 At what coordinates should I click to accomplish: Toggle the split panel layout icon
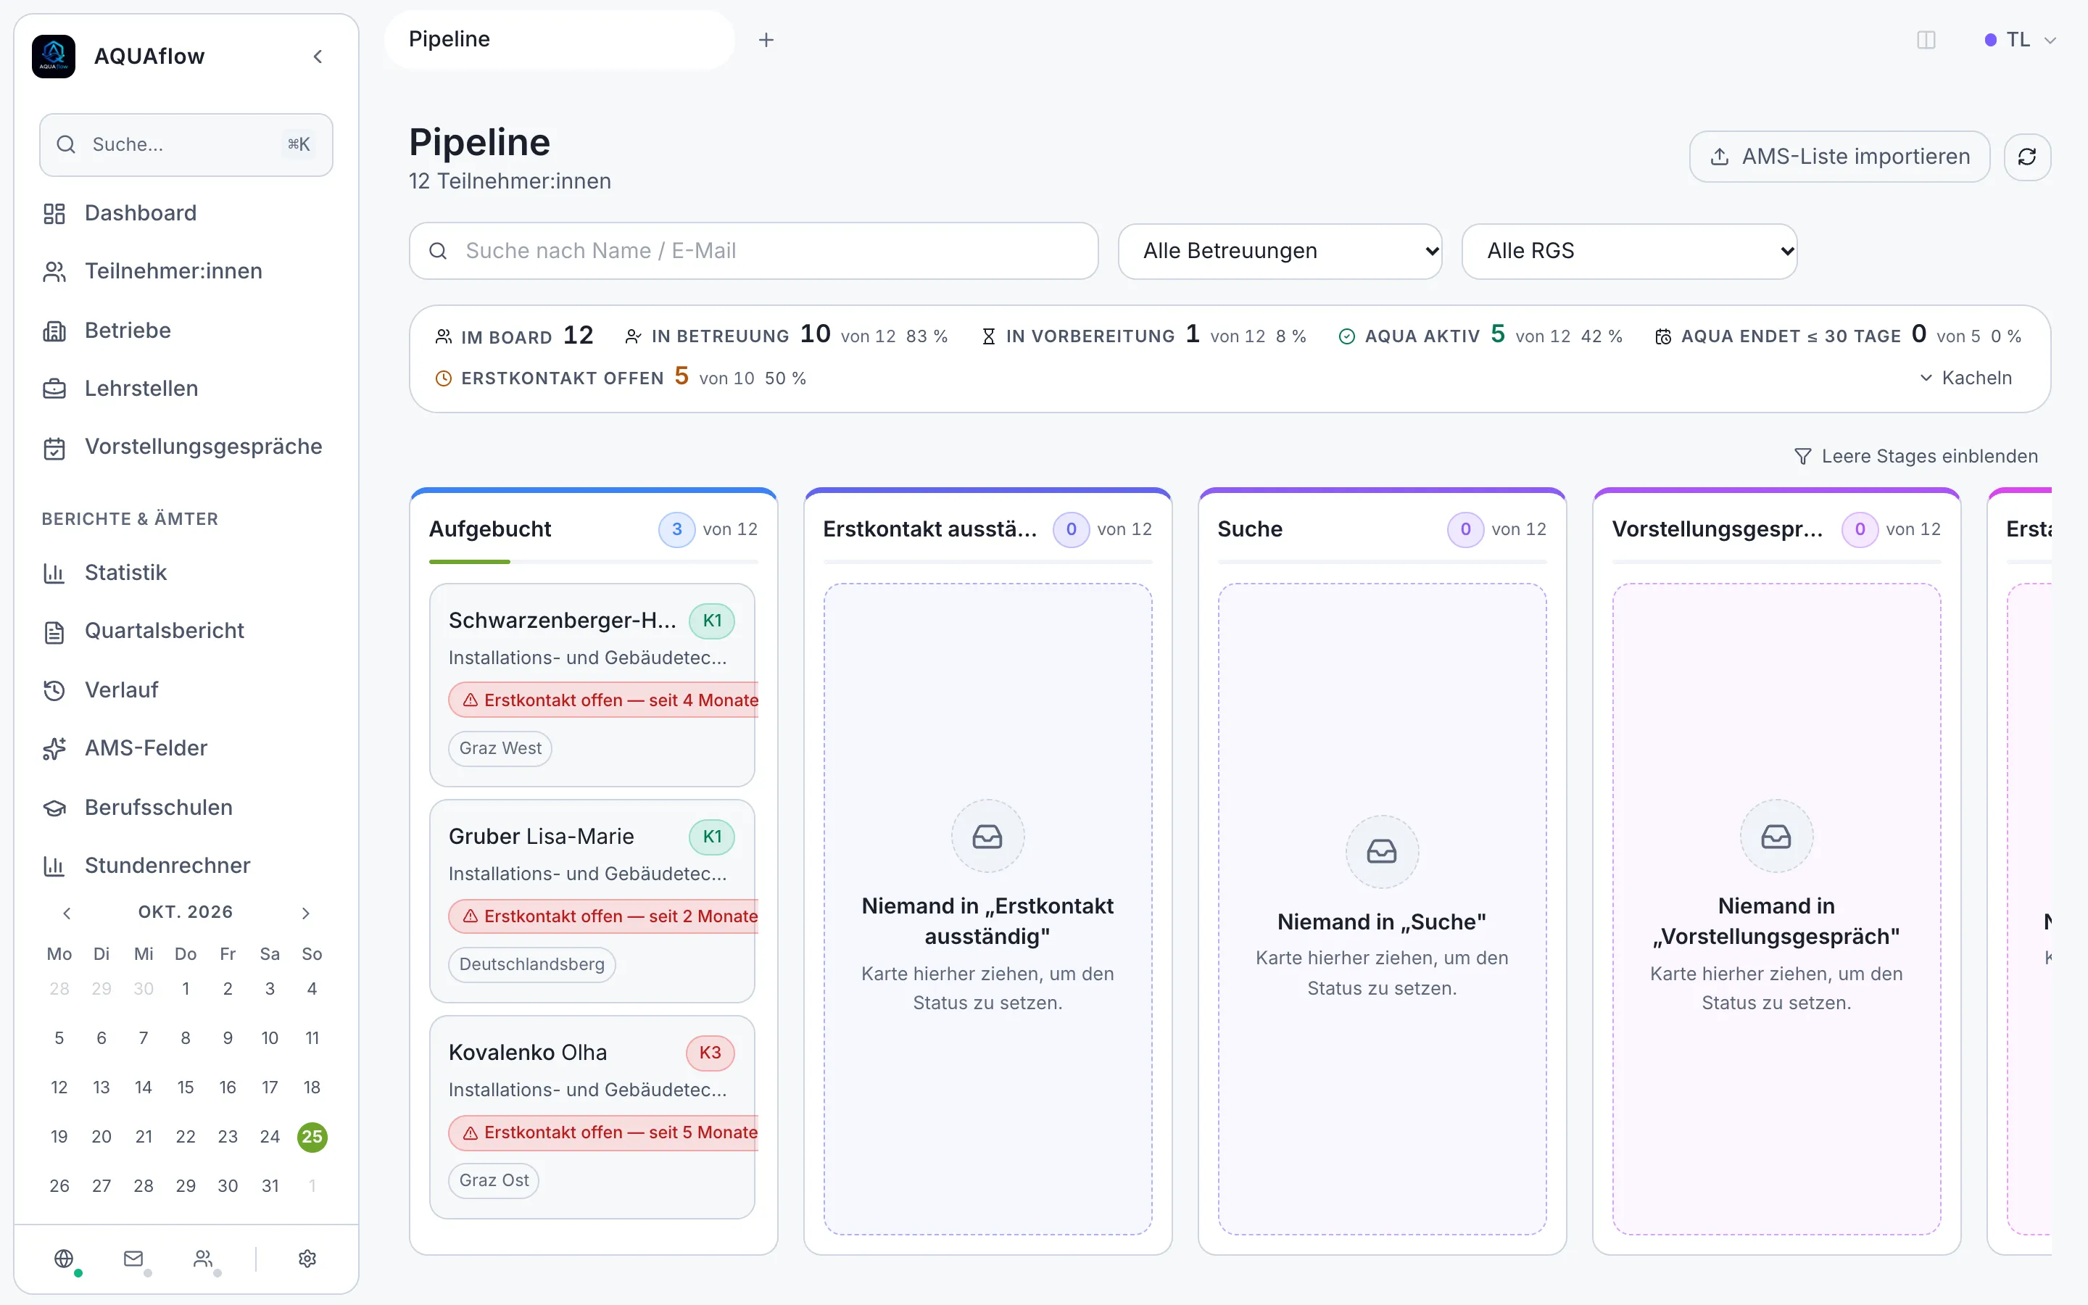point(1926,40)
